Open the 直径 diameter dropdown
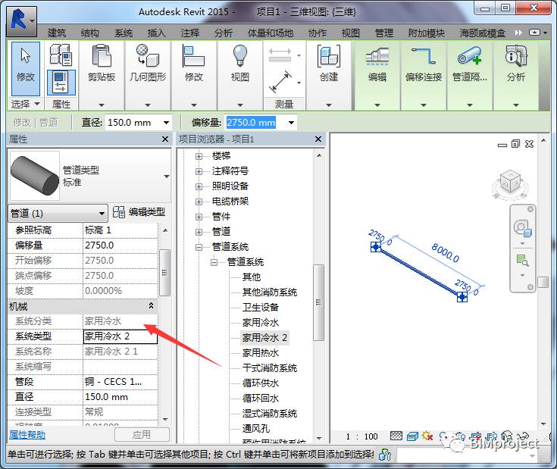This screenshot has height=469, width=557. pyautogui.click(x=166, y=123)
